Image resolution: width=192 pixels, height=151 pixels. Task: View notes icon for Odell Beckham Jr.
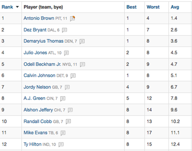tap(83, 64)
